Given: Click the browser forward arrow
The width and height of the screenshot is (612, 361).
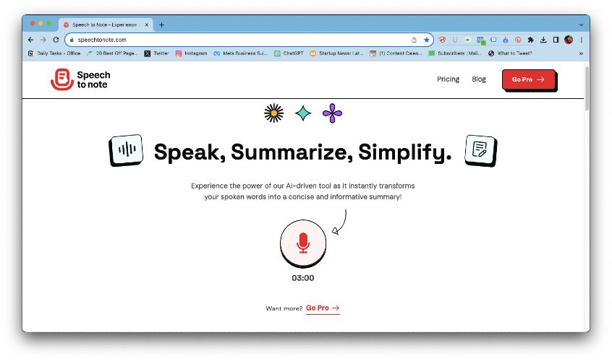Looking at the screenshot, I should point(43,40).
